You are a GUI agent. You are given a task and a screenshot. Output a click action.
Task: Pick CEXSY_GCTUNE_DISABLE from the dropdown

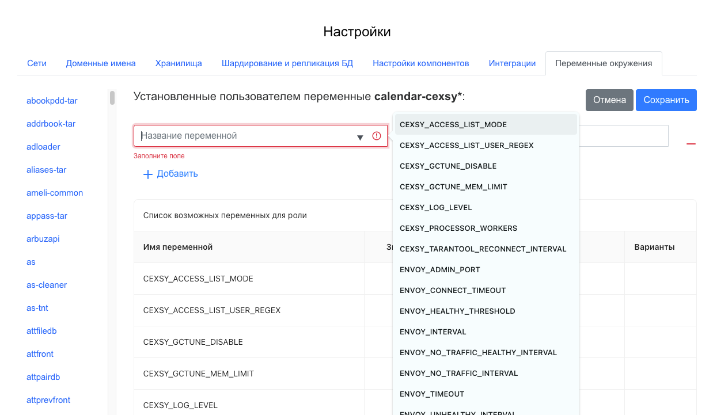click(447, 166)
